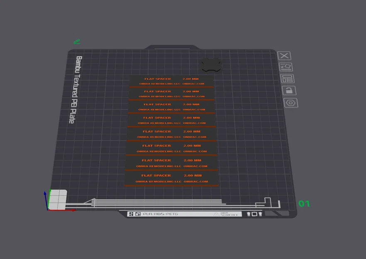Image resolution: width=366 pixels, height=259 pixels.
Task: Click the HOT SURFACE warning label
Action: [226, 214]
